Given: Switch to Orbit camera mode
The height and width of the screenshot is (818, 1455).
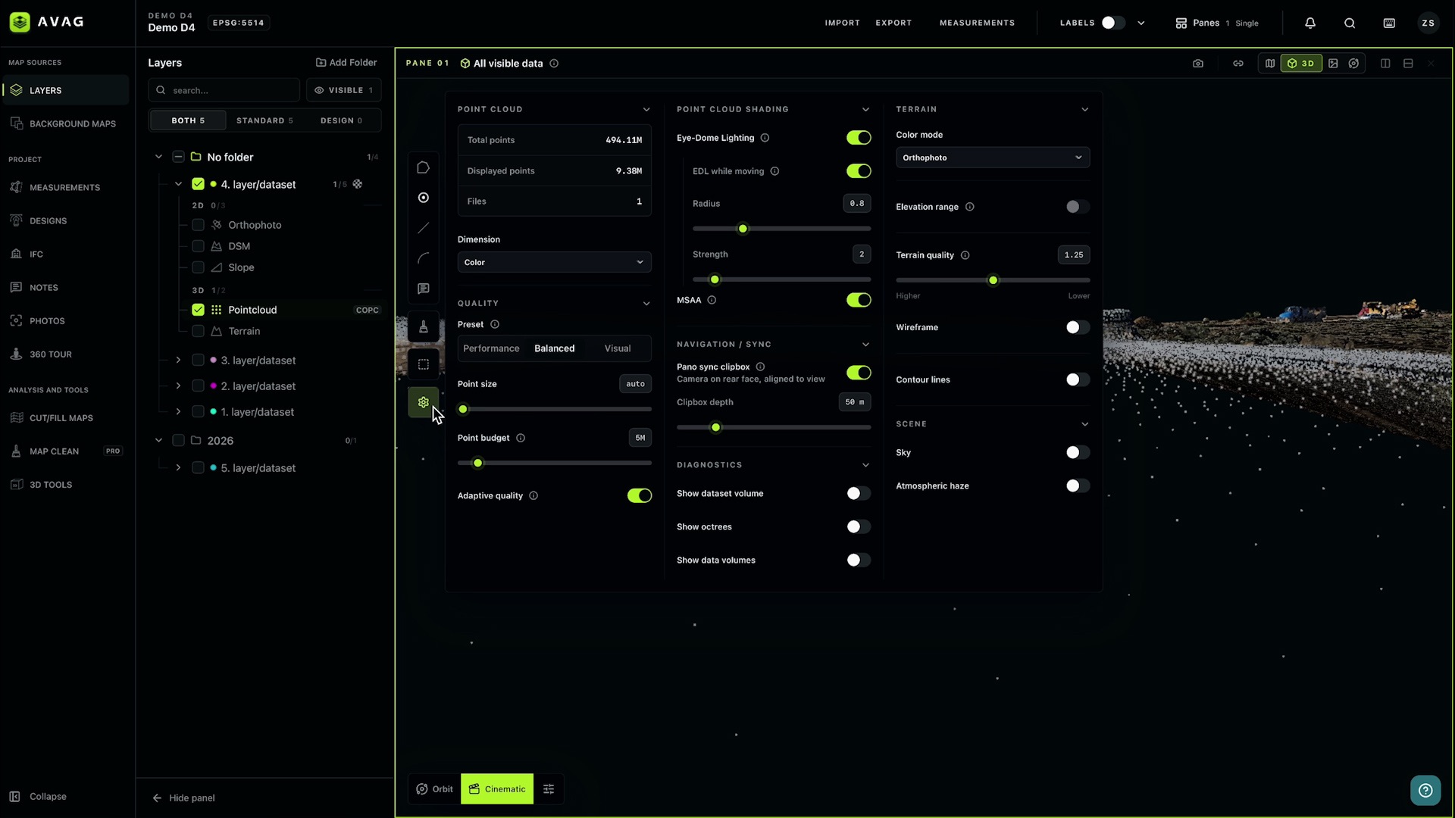Looking at the screenshot, I should point(435,789).
